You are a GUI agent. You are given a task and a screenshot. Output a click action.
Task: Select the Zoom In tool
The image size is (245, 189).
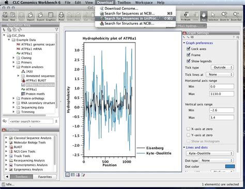pos(224,16)
